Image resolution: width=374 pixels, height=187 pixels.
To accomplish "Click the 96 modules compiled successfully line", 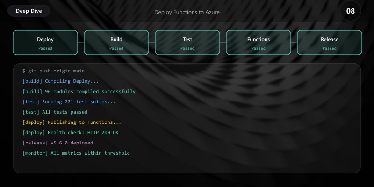I will 79,91.
